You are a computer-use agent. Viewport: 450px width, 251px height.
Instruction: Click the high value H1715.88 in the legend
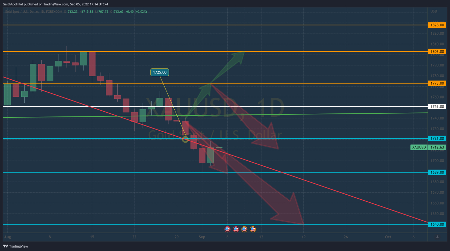[86, 11]
